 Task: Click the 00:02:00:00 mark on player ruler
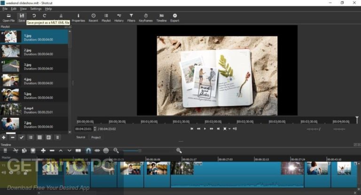pos(213,122)
